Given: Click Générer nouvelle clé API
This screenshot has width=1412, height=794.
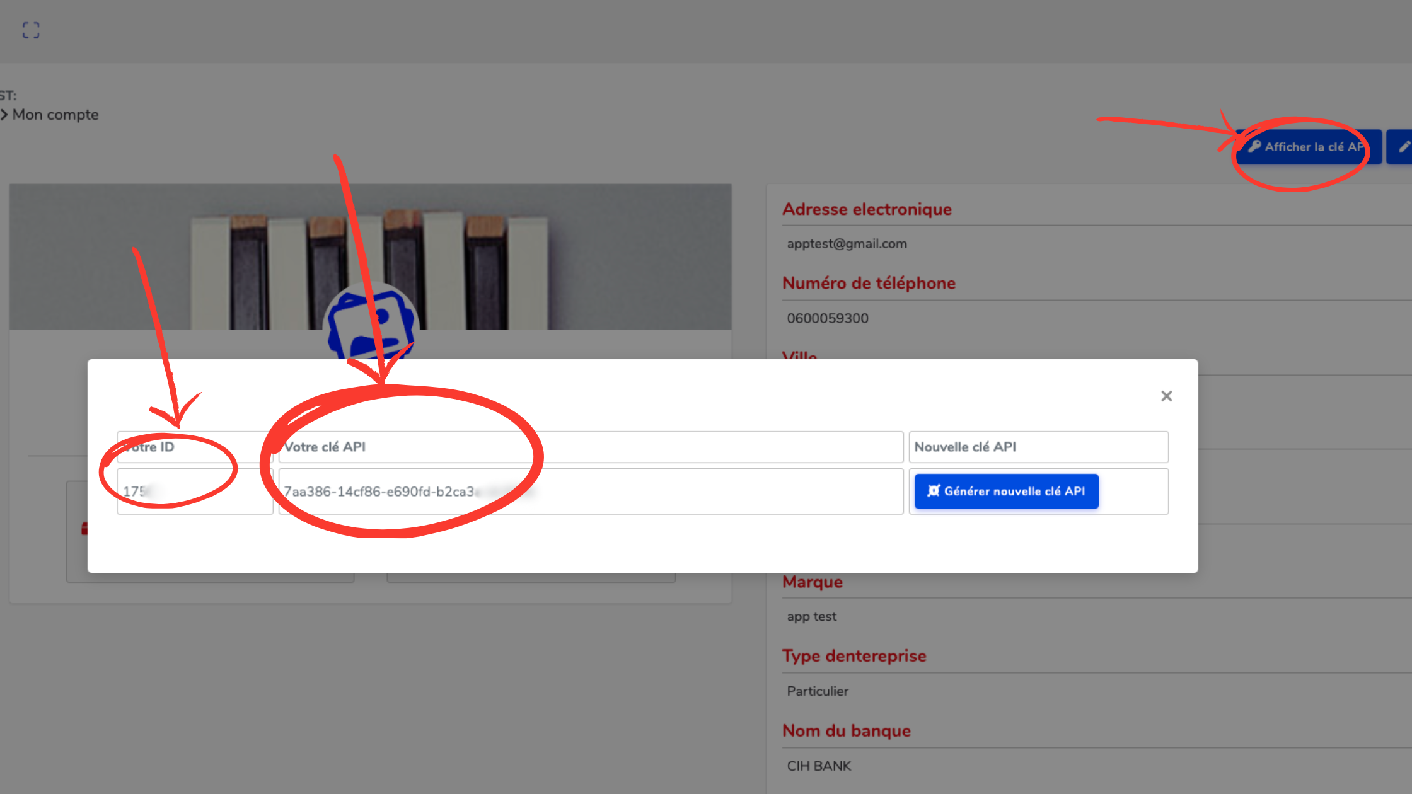Looking at the screenshot, I should pos(1006,491).
